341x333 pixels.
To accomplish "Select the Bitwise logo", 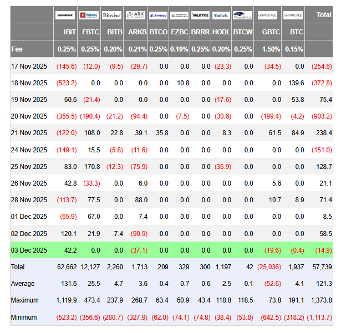I will (x=111, y=15).
